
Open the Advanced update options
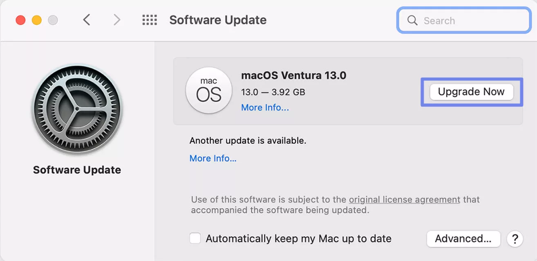click(x=463, y=239)
